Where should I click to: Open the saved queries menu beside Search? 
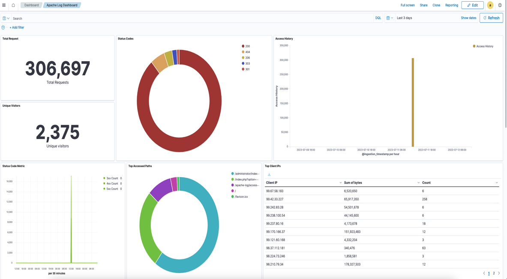[x=6, y=18]
